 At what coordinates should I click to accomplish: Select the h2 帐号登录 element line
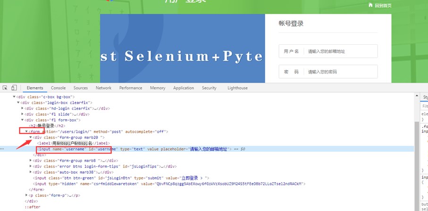(47, 126)
